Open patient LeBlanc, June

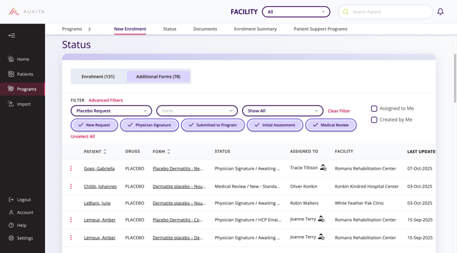[97, 203]
